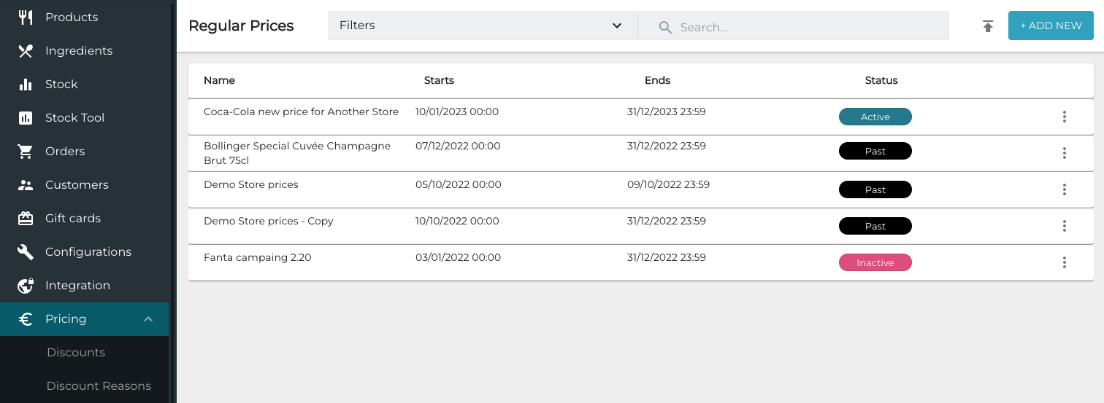Click the Gift cards icon

26,219
